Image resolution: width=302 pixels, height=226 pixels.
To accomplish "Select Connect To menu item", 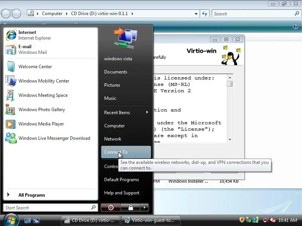I will tap(126, 152).
